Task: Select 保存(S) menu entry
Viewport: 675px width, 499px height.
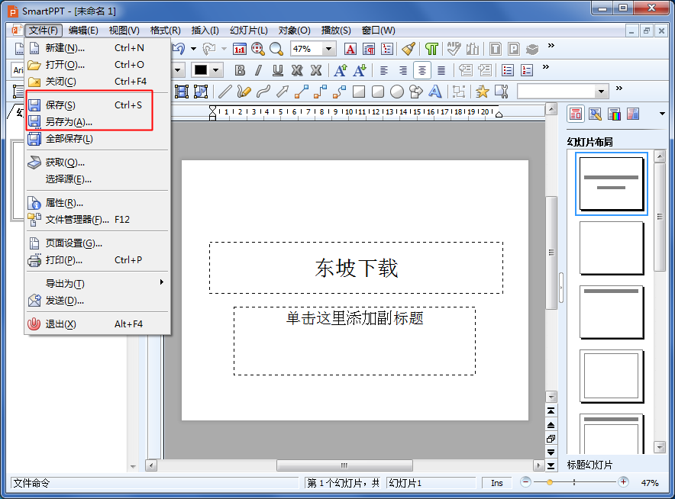Action: tap(97, 105)
